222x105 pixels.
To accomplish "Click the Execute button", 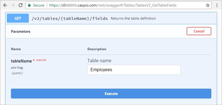I will (111, 94).
